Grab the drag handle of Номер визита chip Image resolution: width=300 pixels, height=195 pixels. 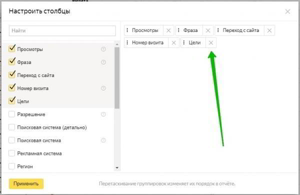click(127, 42)
